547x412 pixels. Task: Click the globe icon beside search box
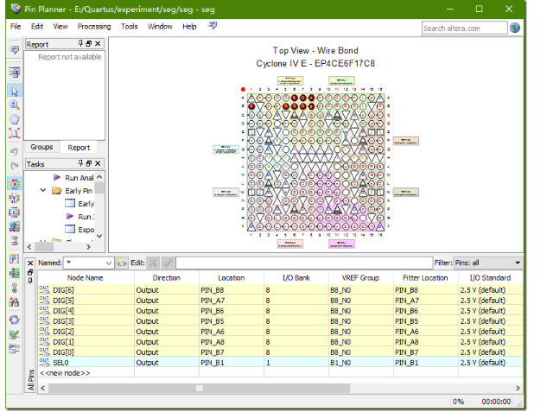[515, 28]
